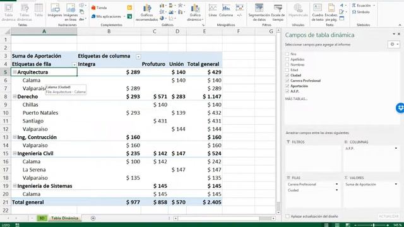Image resolution: width=404 pixels, height=227 pixels.
Task: Open the Imágenes insert icon
Action: [55, 11]
